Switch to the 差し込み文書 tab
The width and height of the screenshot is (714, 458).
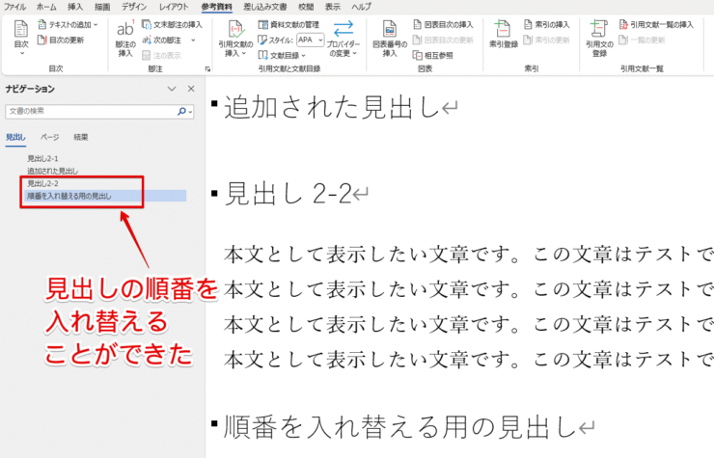(265, 7)
